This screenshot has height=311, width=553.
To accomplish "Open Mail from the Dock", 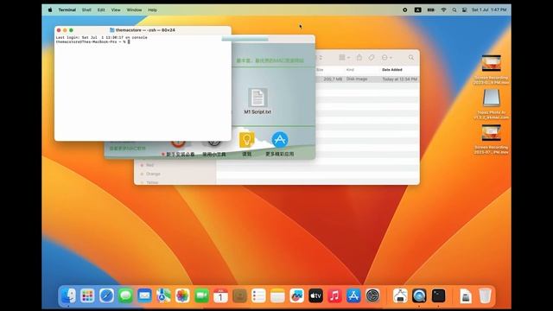I will (144, 295).
